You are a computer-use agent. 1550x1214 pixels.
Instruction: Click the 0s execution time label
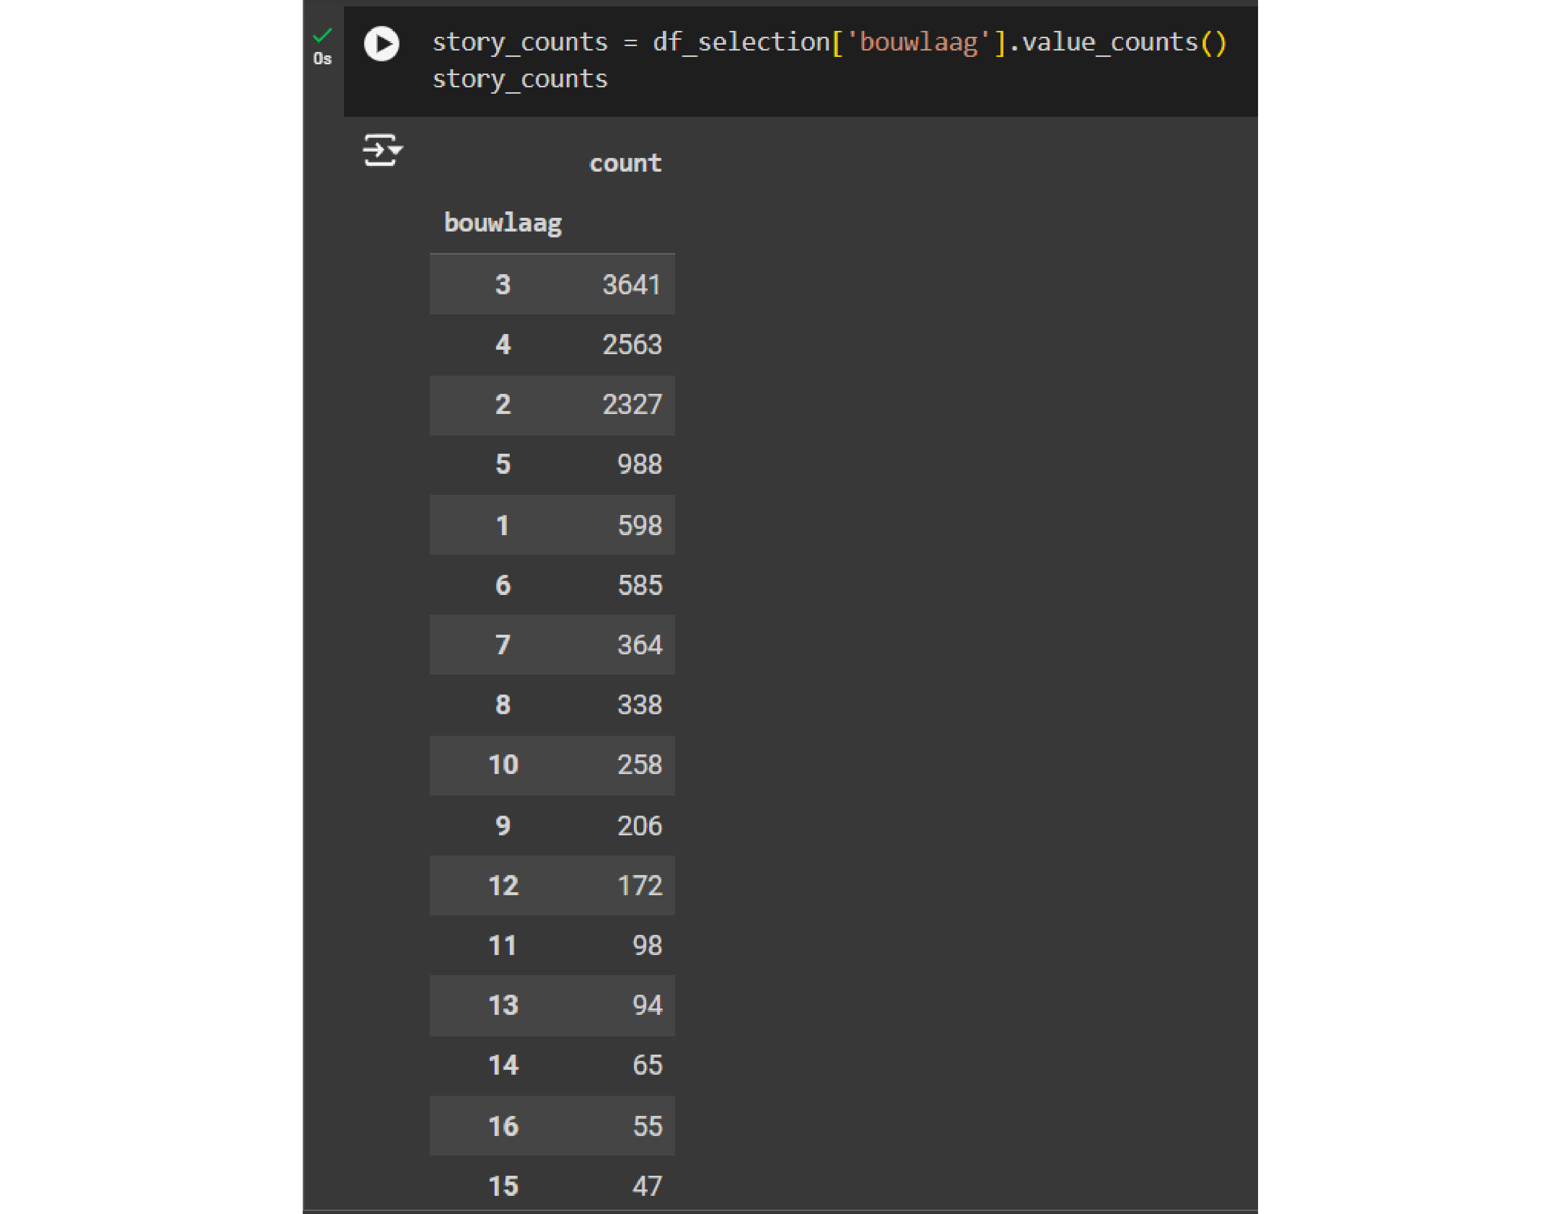coord(322,59)
